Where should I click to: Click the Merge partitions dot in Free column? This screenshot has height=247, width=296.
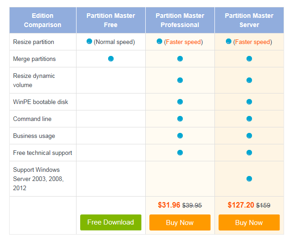(111, 59)
